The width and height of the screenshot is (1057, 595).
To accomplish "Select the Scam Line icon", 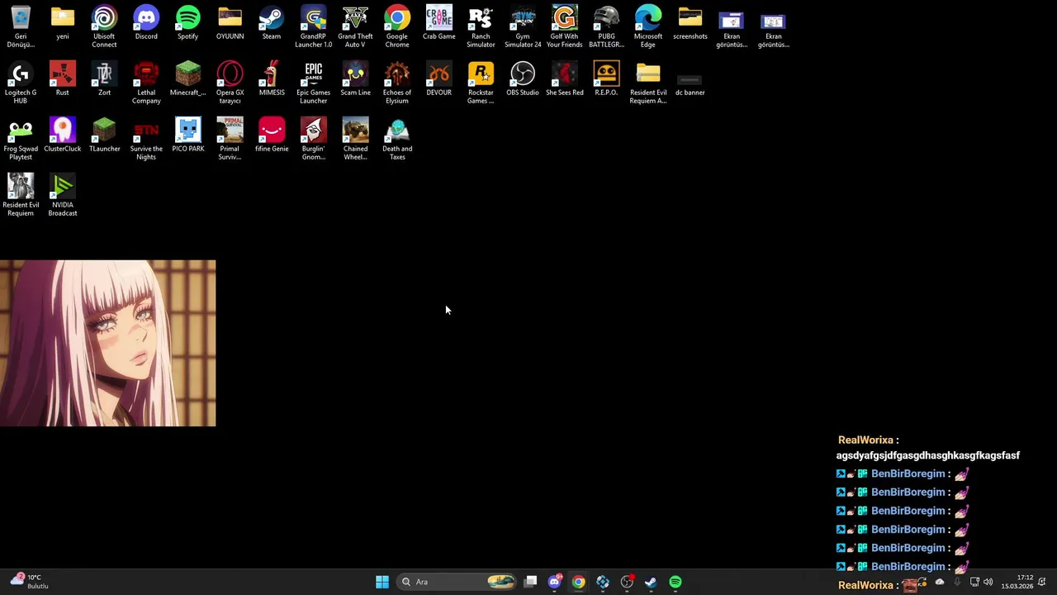I will pos(355,79).
